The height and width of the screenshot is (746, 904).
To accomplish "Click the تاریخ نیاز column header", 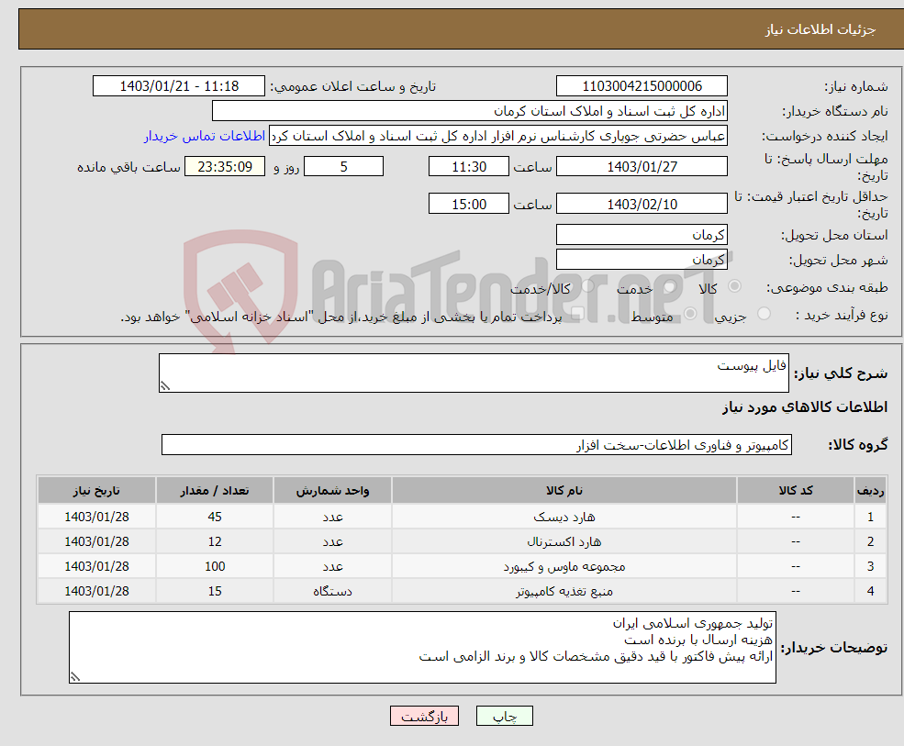I will pos(96,491).
